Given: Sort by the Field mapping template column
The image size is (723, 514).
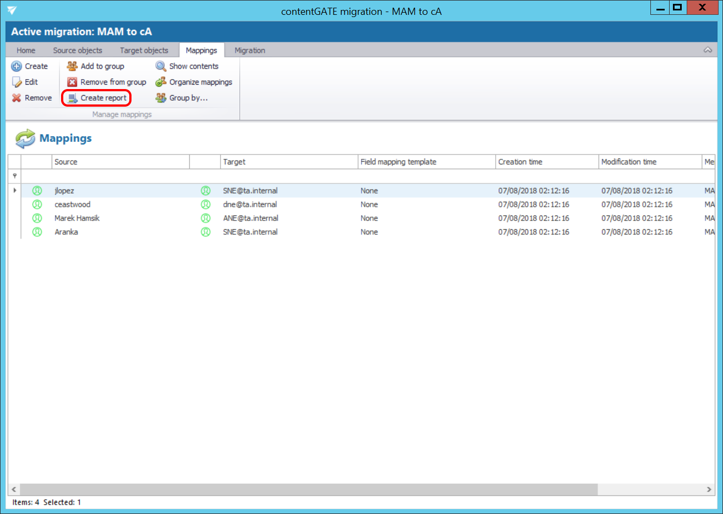Looking at the screenshot, I should point(426,162).
